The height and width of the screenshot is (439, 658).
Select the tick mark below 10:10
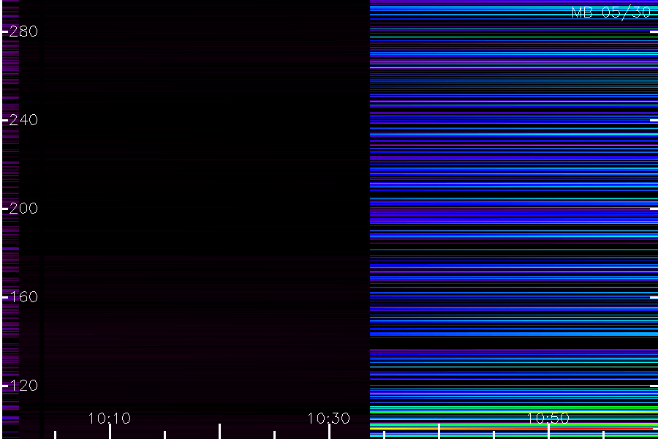110,432
